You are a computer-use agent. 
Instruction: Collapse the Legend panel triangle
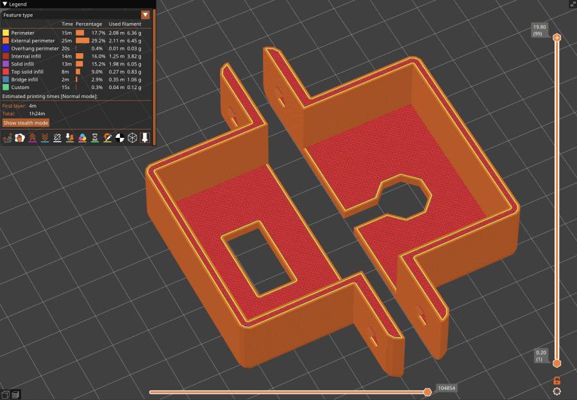tap(5, 4)
